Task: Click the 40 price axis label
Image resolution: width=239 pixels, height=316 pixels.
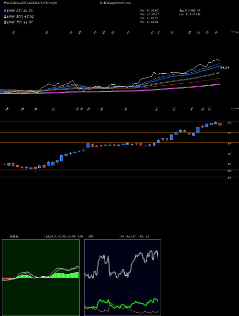Action: coord(229,171)
